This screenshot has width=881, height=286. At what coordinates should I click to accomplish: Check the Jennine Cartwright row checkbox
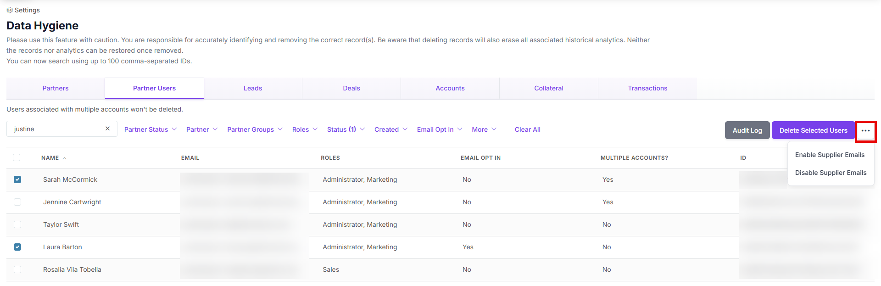coord(17,202)
